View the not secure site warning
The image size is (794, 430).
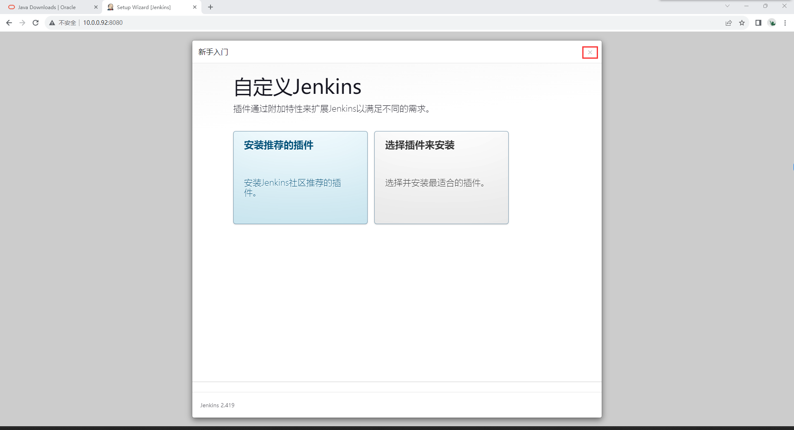point(62,23)
